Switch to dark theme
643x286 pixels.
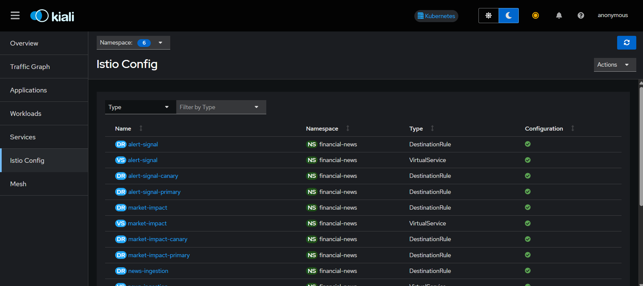click(x=508, y=16)
